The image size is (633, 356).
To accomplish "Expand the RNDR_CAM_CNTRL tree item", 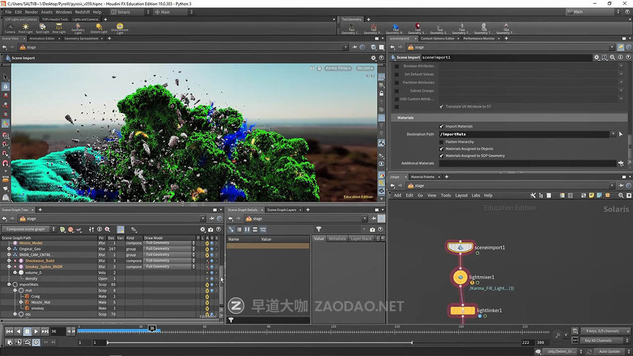I will click(9, 255).
